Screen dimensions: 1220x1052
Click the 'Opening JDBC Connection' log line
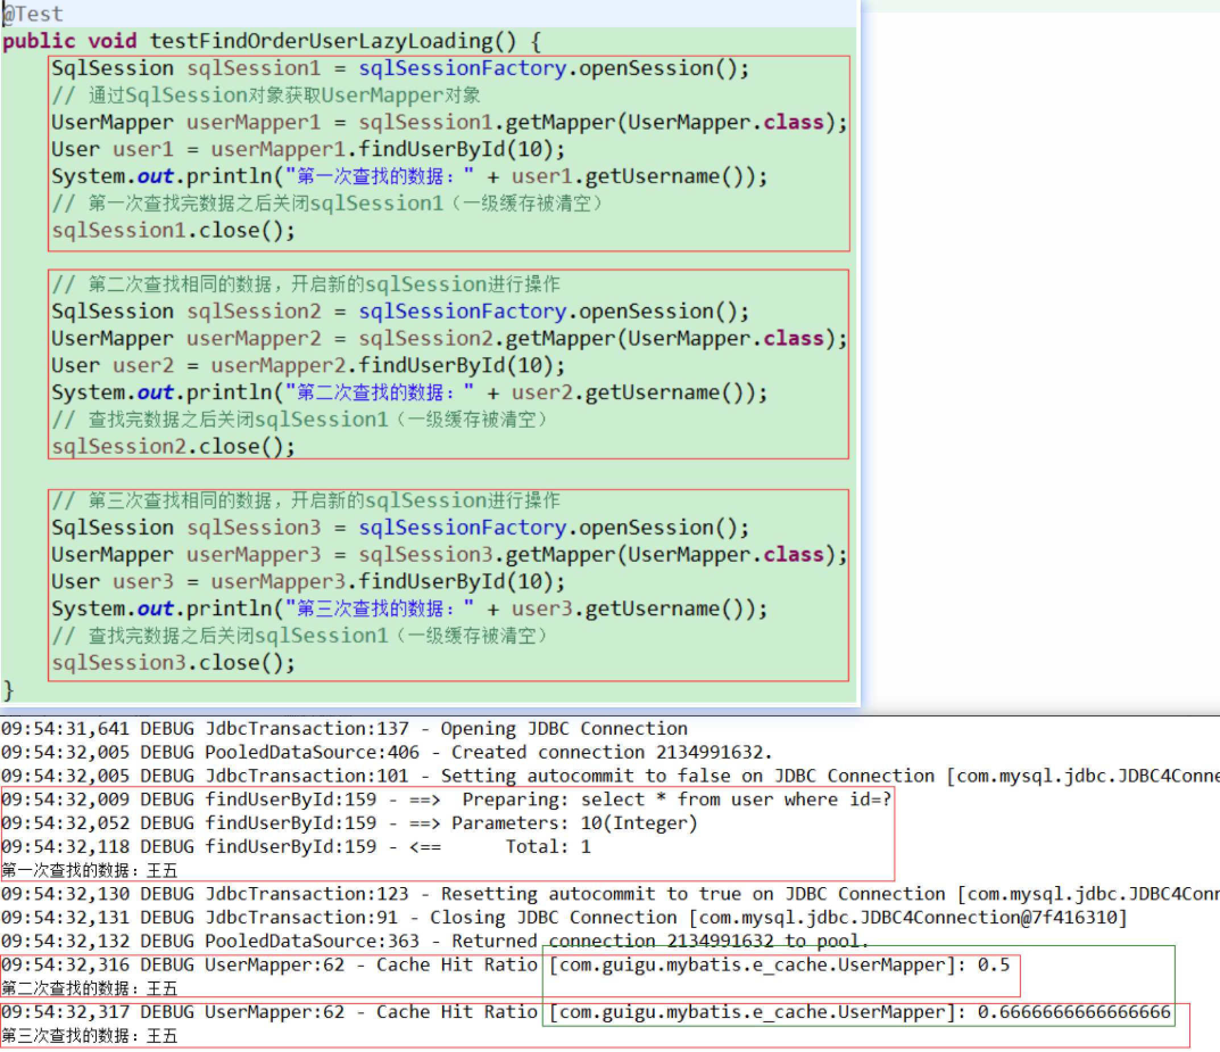[344, 728]
